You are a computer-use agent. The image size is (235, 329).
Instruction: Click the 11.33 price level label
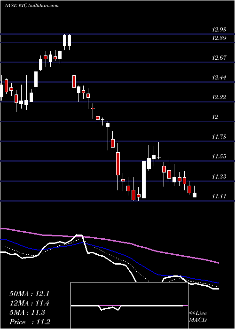(219, 177)
